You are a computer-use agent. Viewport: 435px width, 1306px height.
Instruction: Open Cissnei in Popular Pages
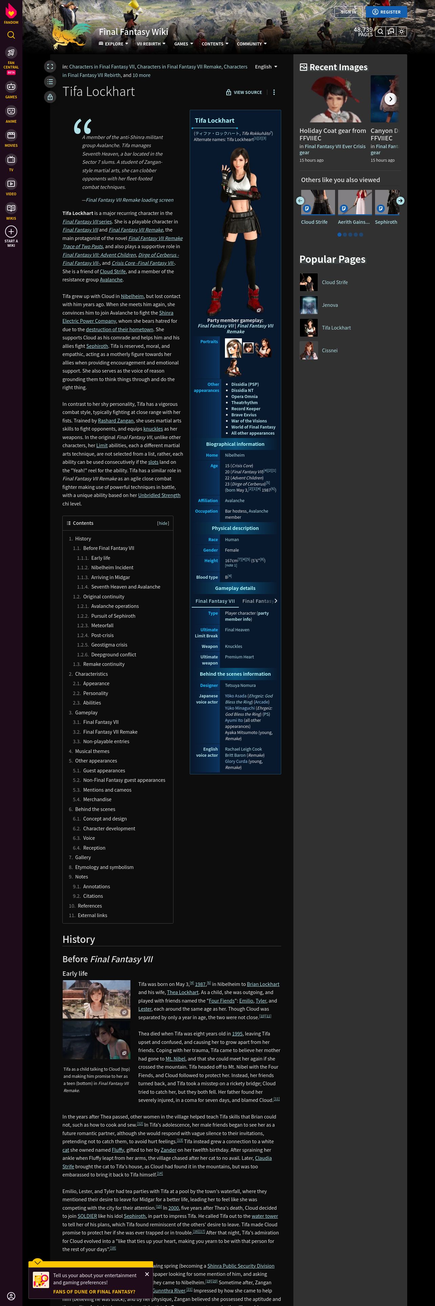pyautogui.click(x=329, y=350)
